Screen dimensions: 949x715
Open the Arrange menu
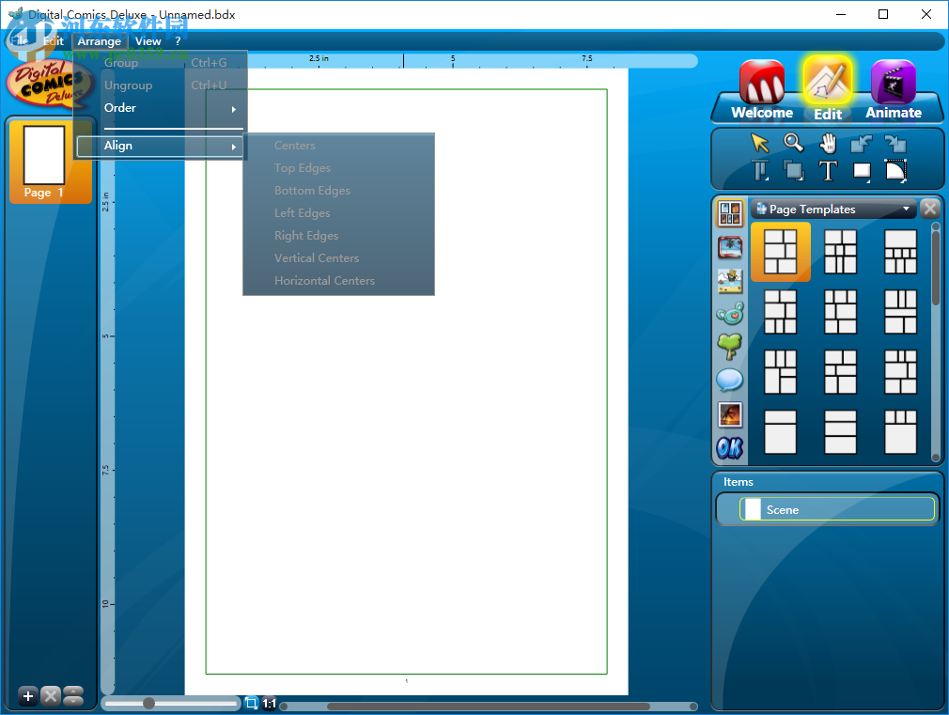(100, 41)
